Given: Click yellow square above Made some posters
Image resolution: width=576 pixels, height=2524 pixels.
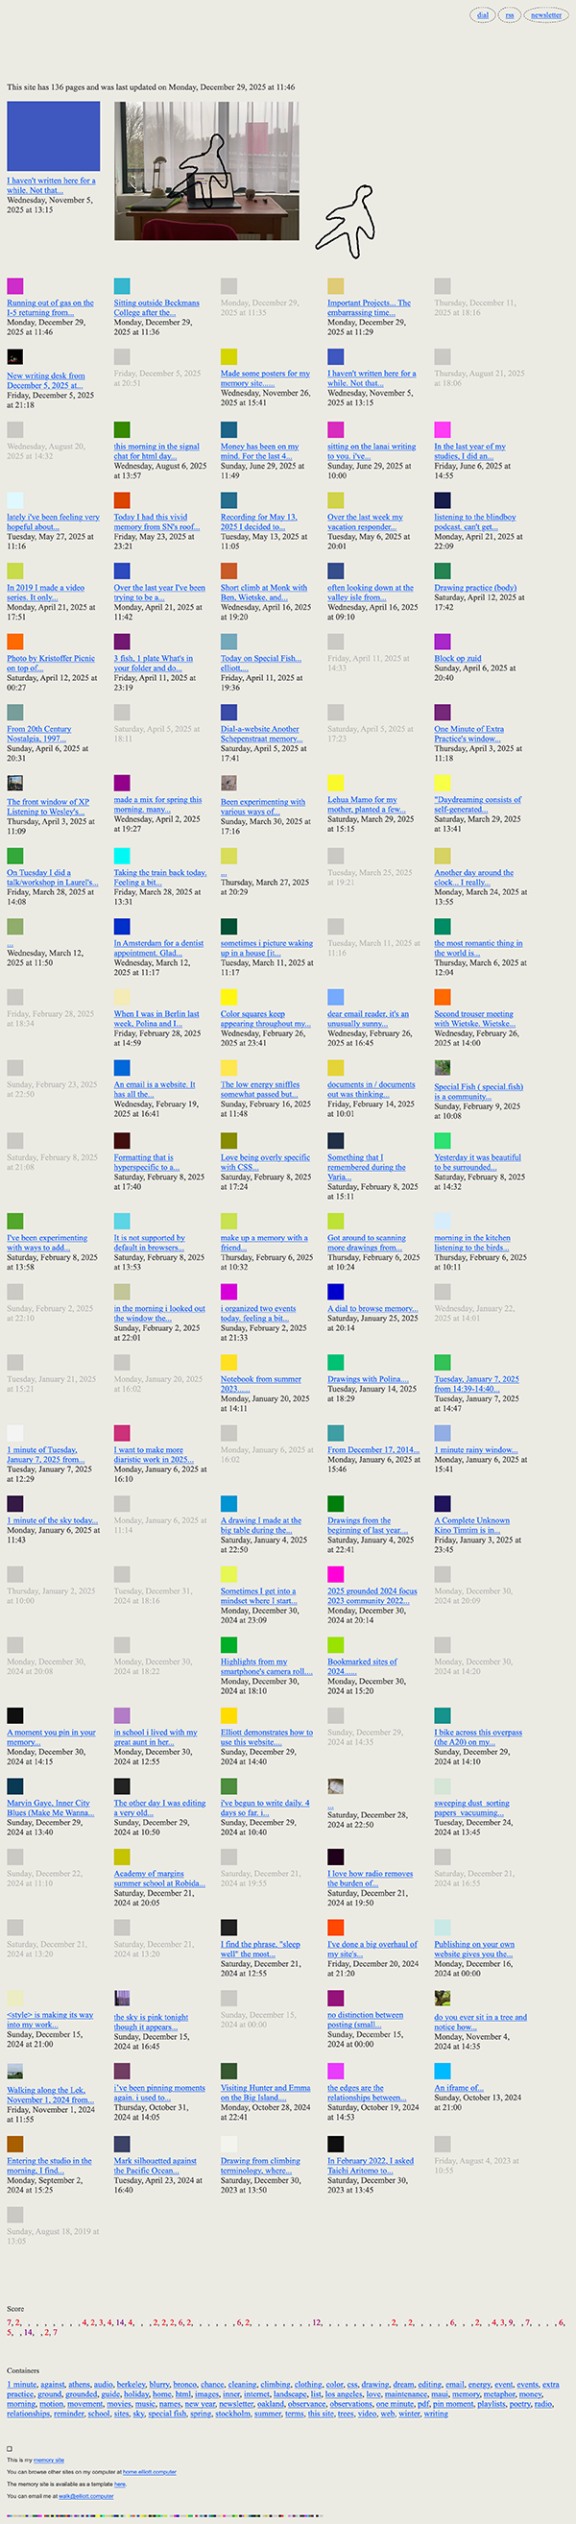Looking at the screenshot, I should click(x=228, y=356).
